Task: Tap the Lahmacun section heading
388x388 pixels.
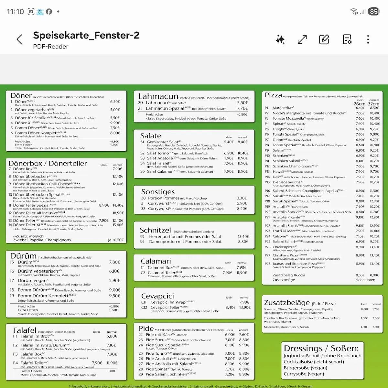Action: [158, 96]
